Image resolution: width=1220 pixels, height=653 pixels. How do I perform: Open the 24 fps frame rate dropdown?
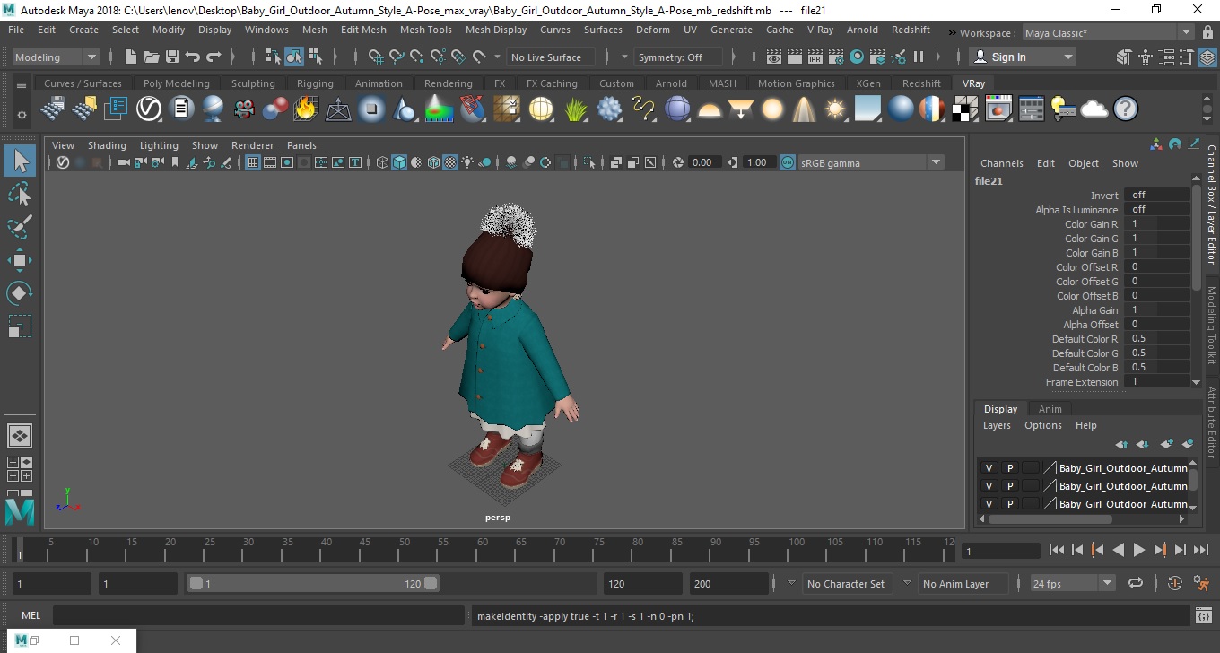[1072, 583]
